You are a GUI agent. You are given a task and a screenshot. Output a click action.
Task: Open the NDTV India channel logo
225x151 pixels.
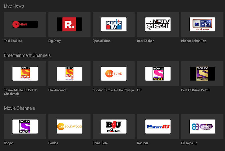[158, 24]
